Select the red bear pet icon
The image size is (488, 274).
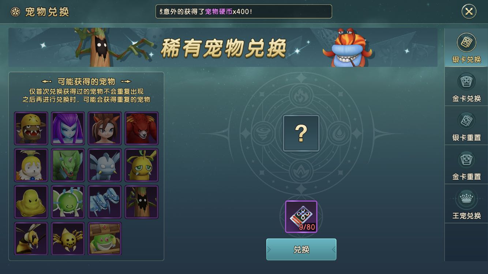(x=142, y=128)
